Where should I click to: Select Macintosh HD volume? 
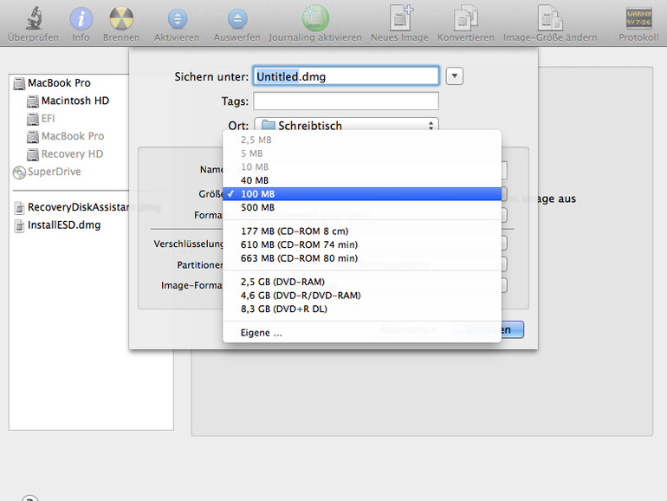(x=74, y=101)
